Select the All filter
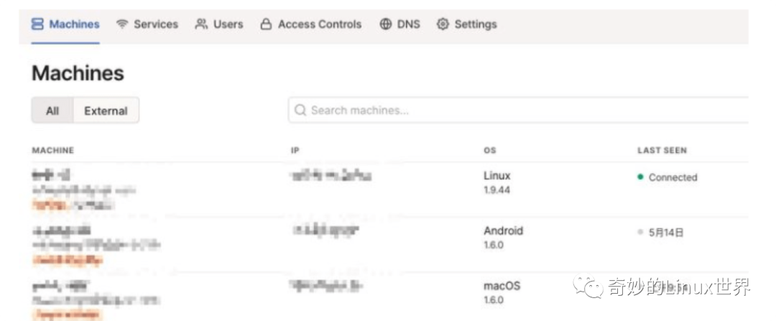Viewport: 776px width, 321px height. 52,111
